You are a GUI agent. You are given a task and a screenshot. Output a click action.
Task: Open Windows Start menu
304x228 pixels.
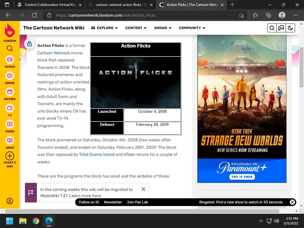[9, 221]
